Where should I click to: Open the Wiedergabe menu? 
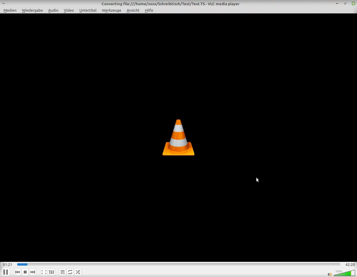32,10
